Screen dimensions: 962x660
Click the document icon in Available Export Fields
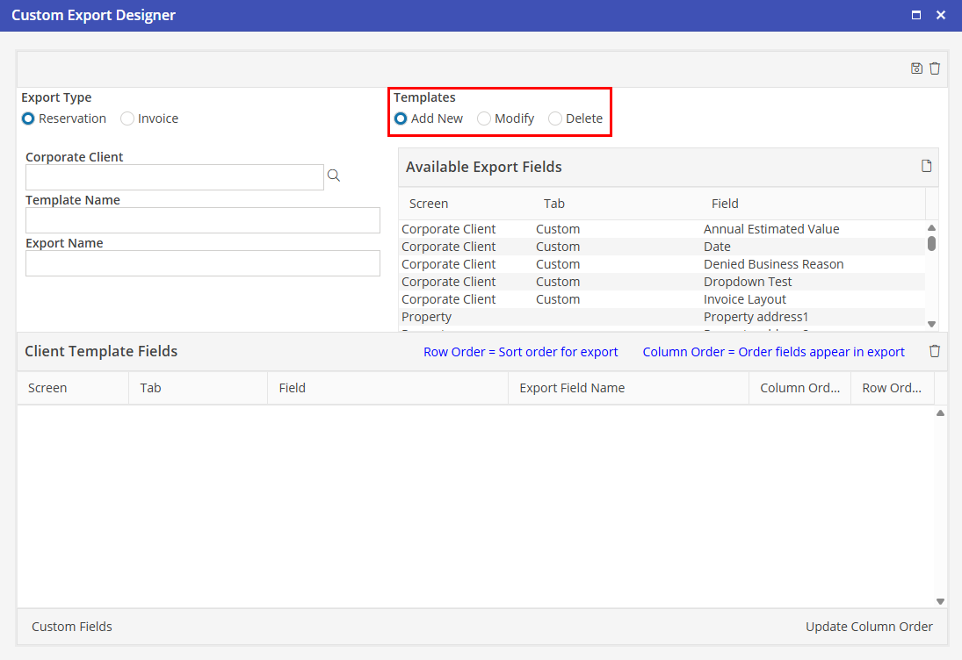coord(926,167)
